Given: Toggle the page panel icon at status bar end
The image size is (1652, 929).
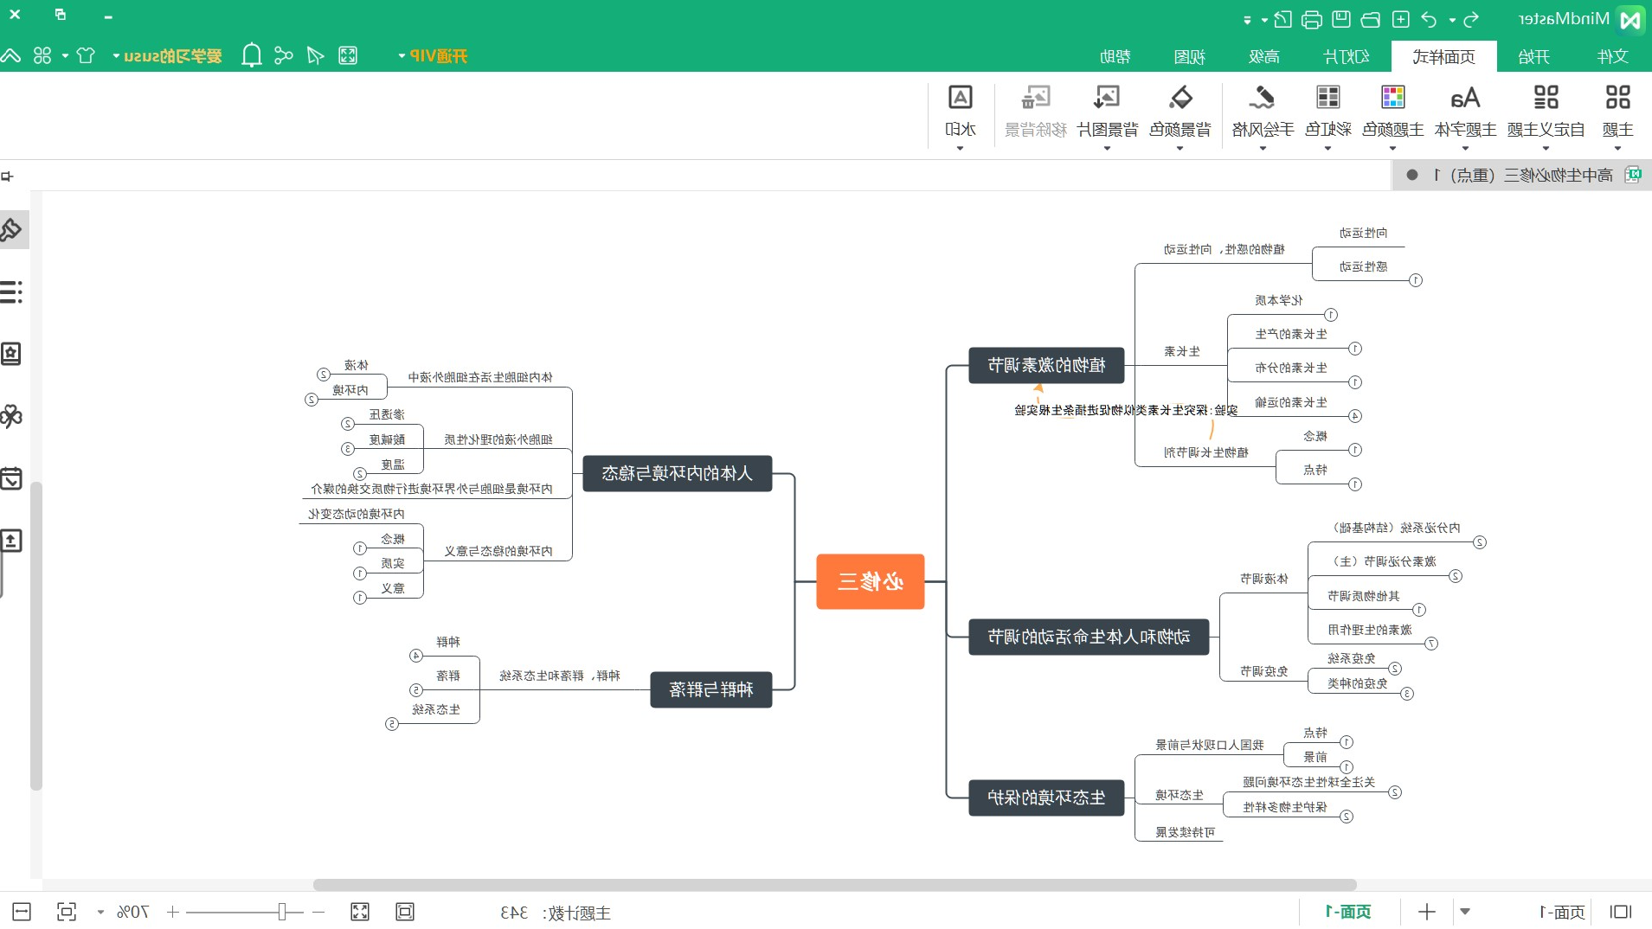Looking at the screenshot, I should coord(1621,912).
